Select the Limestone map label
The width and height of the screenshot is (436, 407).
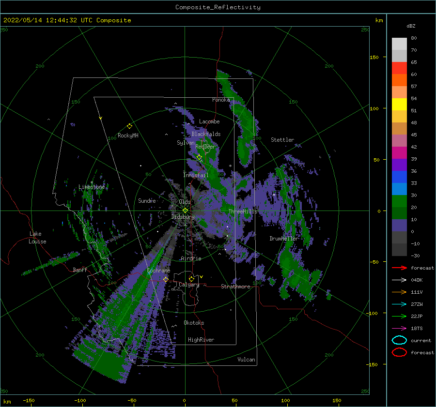(92, 187)
